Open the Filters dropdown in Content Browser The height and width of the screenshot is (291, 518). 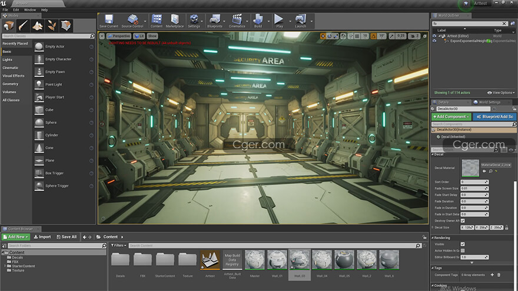(x=118, y=246)
